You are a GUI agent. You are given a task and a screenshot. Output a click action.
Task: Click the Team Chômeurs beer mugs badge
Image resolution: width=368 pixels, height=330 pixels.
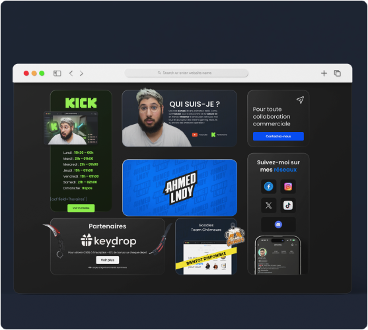[235, 237]
